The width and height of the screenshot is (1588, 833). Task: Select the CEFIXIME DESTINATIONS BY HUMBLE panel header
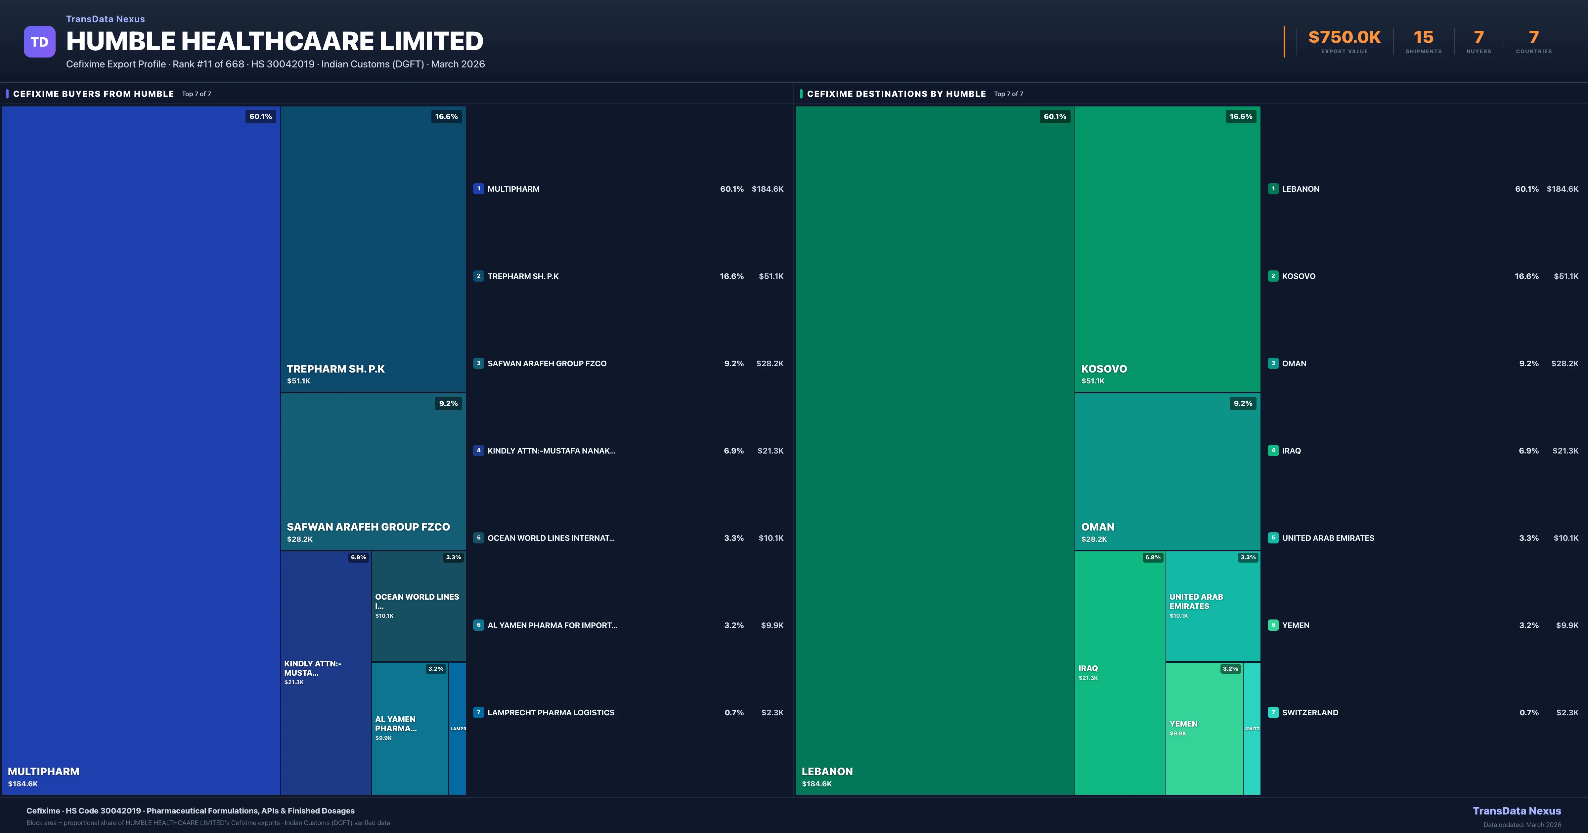pyautogui.click(x=897, y=94)
